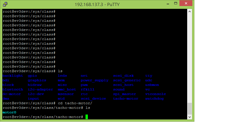
Task: Maximize the PuTTY window
Action: (175, 3)
